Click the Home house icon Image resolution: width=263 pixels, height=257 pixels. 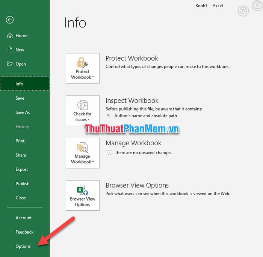[10, 35]
